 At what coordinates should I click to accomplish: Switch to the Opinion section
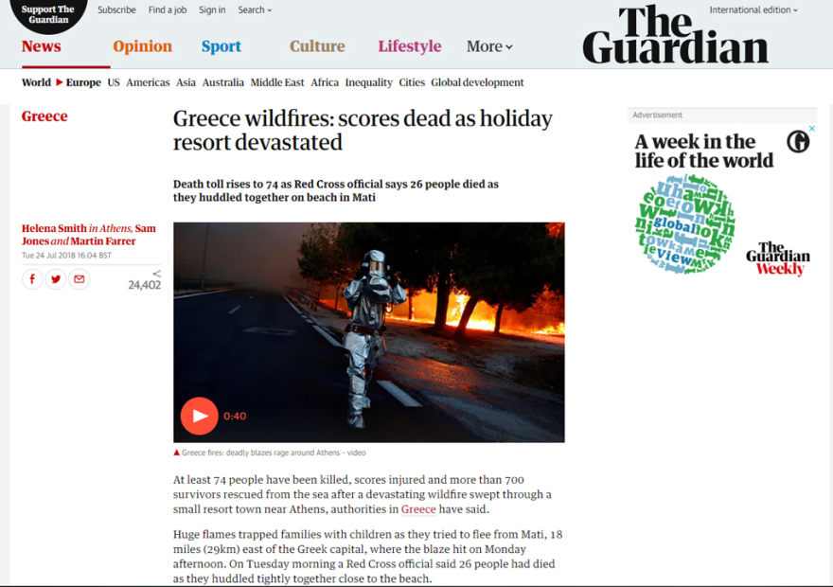pos(142,46)
